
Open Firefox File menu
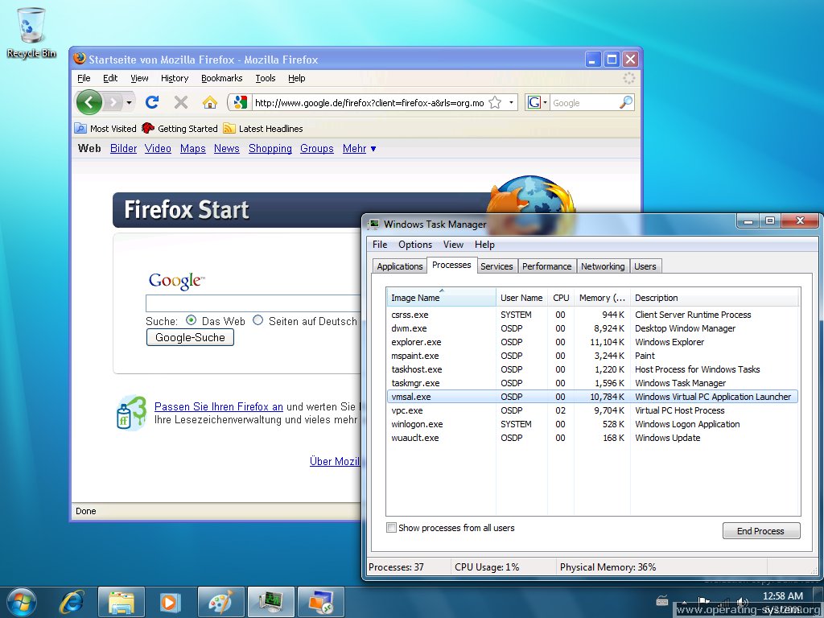(x=84, y=78)
